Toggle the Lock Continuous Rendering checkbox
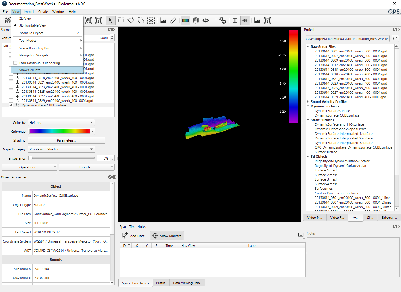Viewport: 401px width, 292px height. pyautogui.click(x=15, y=63)
